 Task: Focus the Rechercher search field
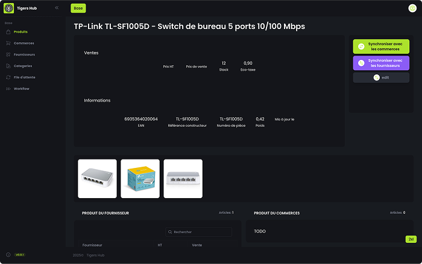click(198, 232)
